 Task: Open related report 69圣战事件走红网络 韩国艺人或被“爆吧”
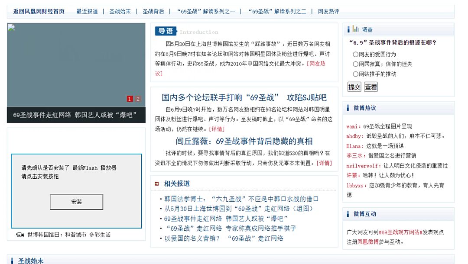coord(226,219)
